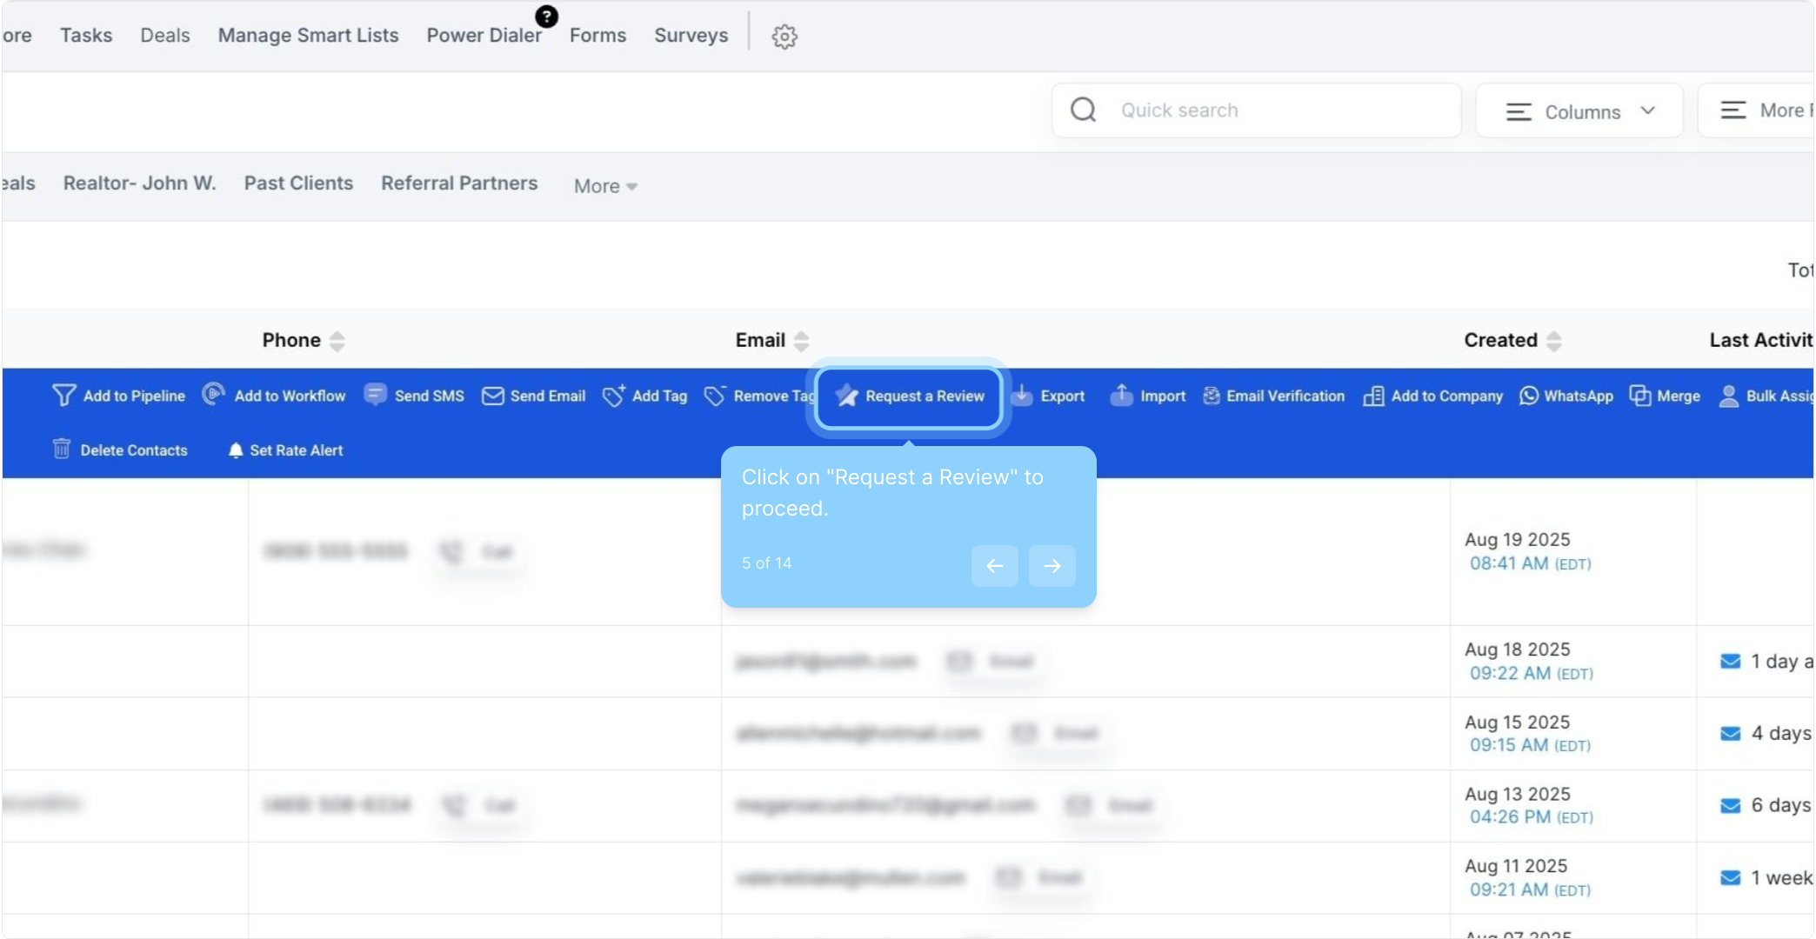The height and width of the screenshot is (939, 1816).
Task: Switch to the Past Clients smart list
Action: tap(298, 183)
